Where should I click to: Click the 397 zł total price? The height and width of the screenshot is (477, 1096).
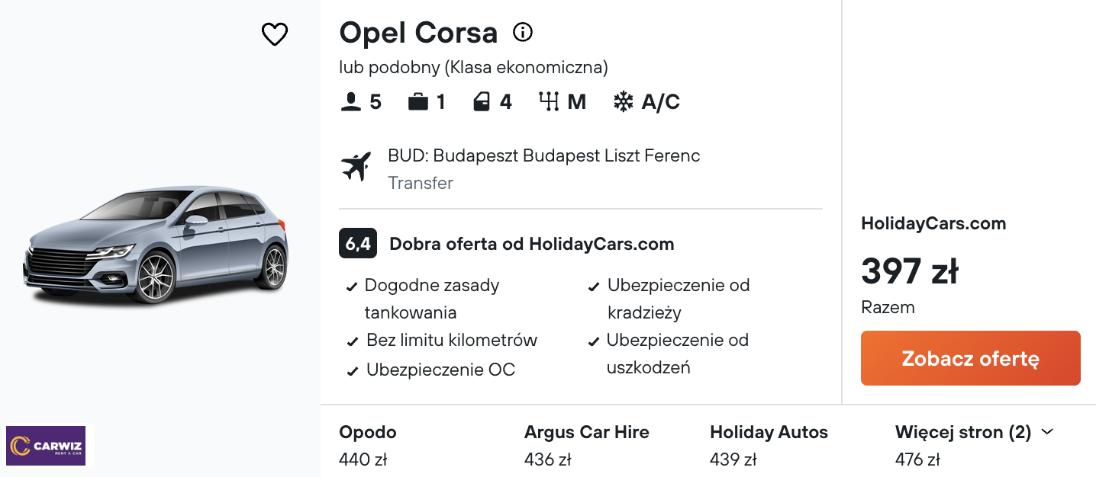pos(910,271)
